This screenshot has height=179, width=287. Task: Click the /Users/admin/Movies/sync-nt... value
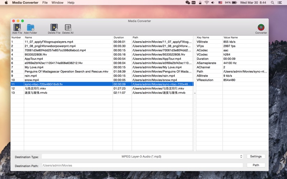(245, 71)
